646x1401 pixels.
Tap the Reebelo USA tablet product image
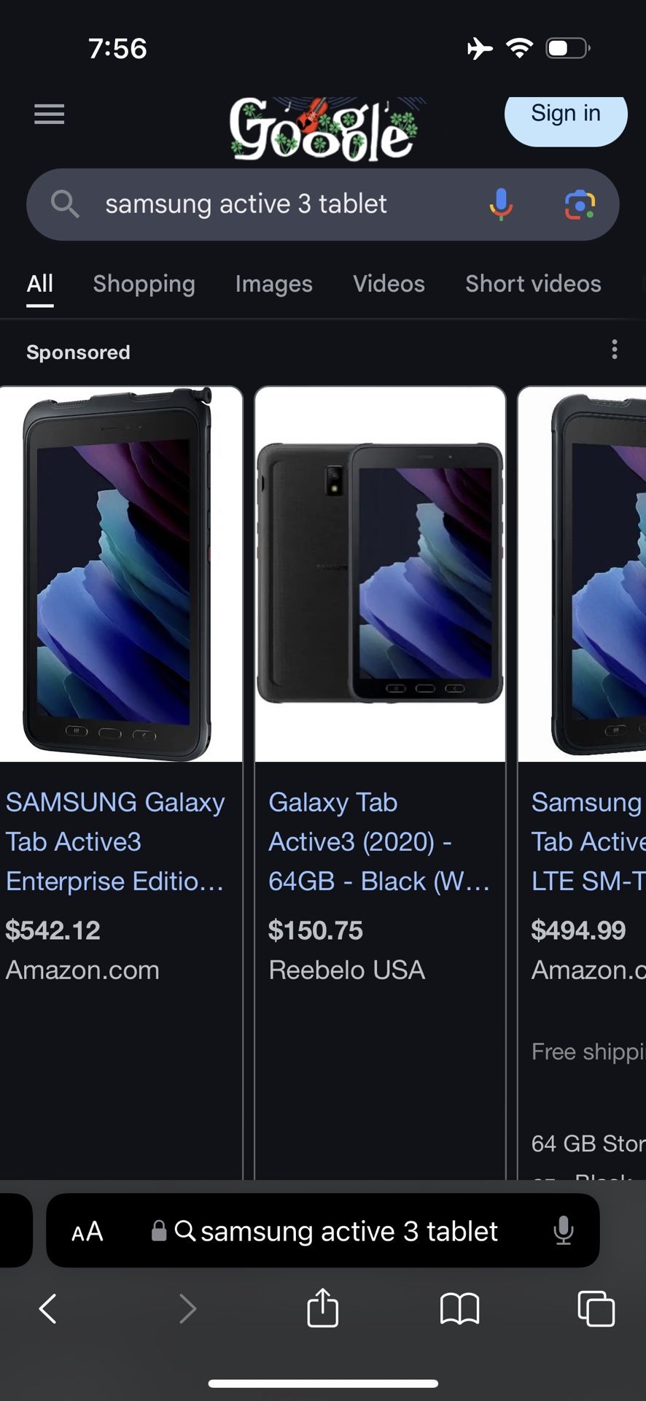380,574
